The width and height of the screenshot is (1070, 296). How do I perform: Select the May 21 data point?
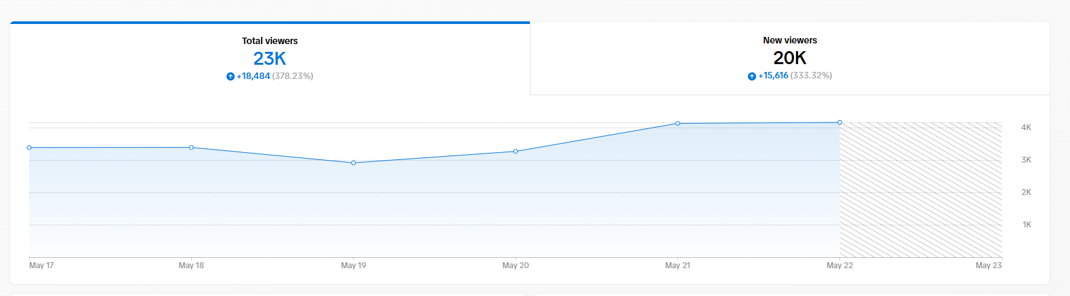pos(677,123)
